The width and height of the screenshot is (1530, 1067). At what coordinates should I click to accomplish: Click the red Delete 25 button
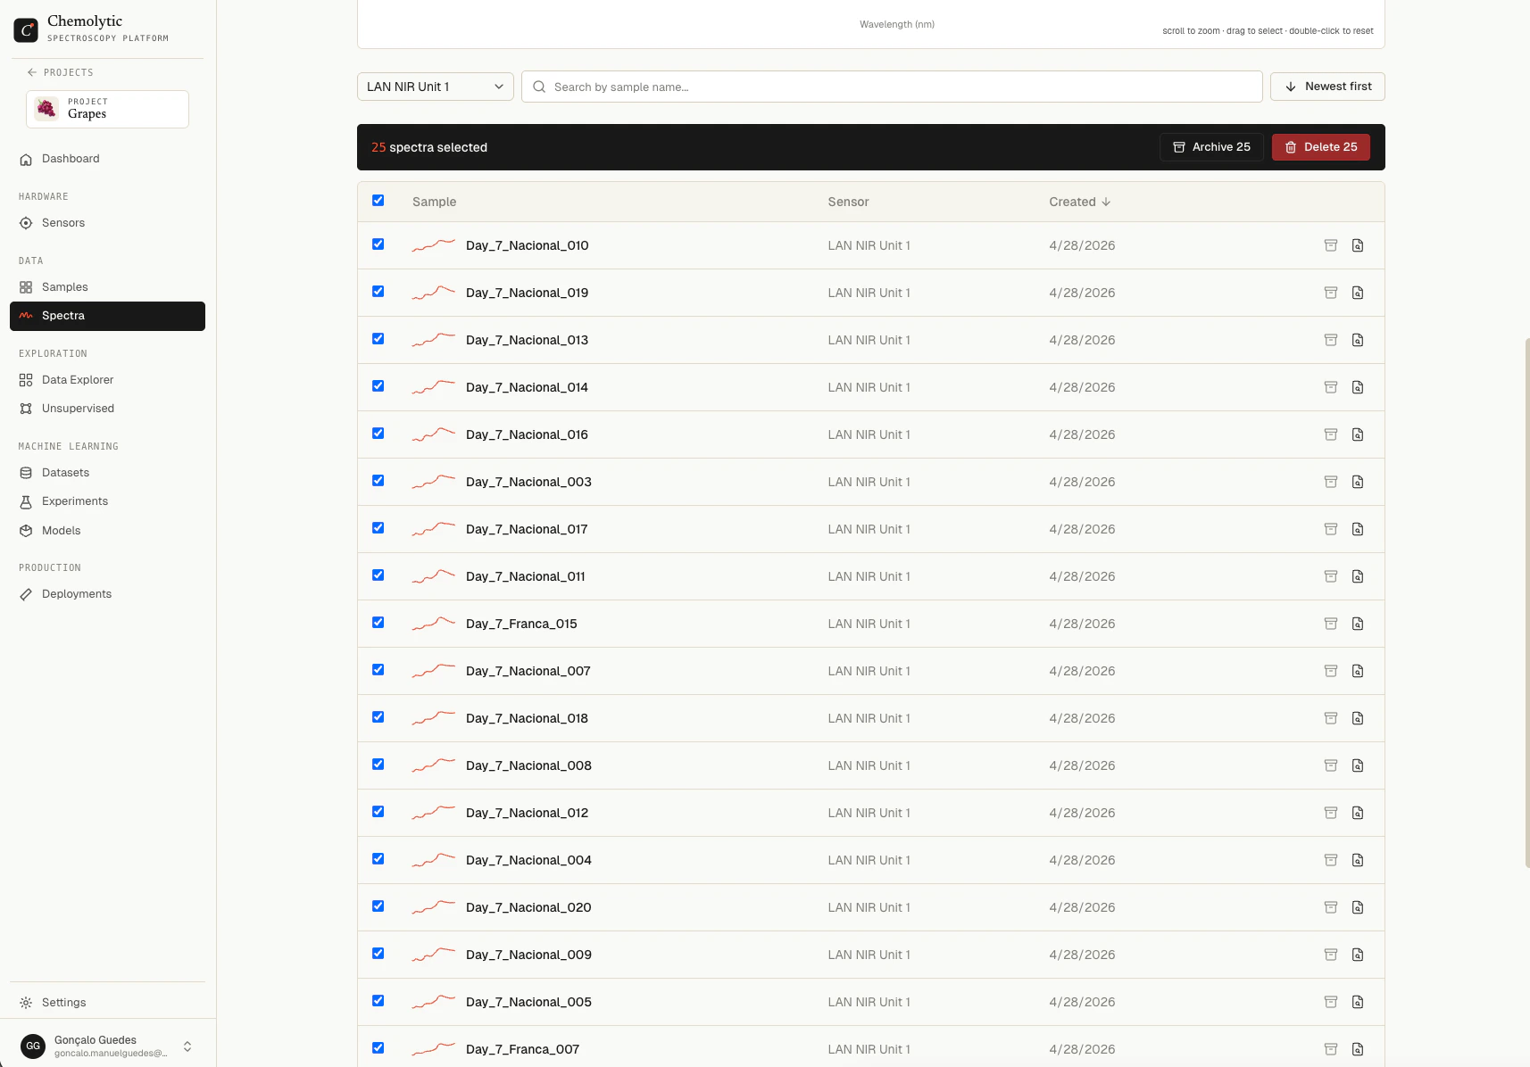(1321, 147)
